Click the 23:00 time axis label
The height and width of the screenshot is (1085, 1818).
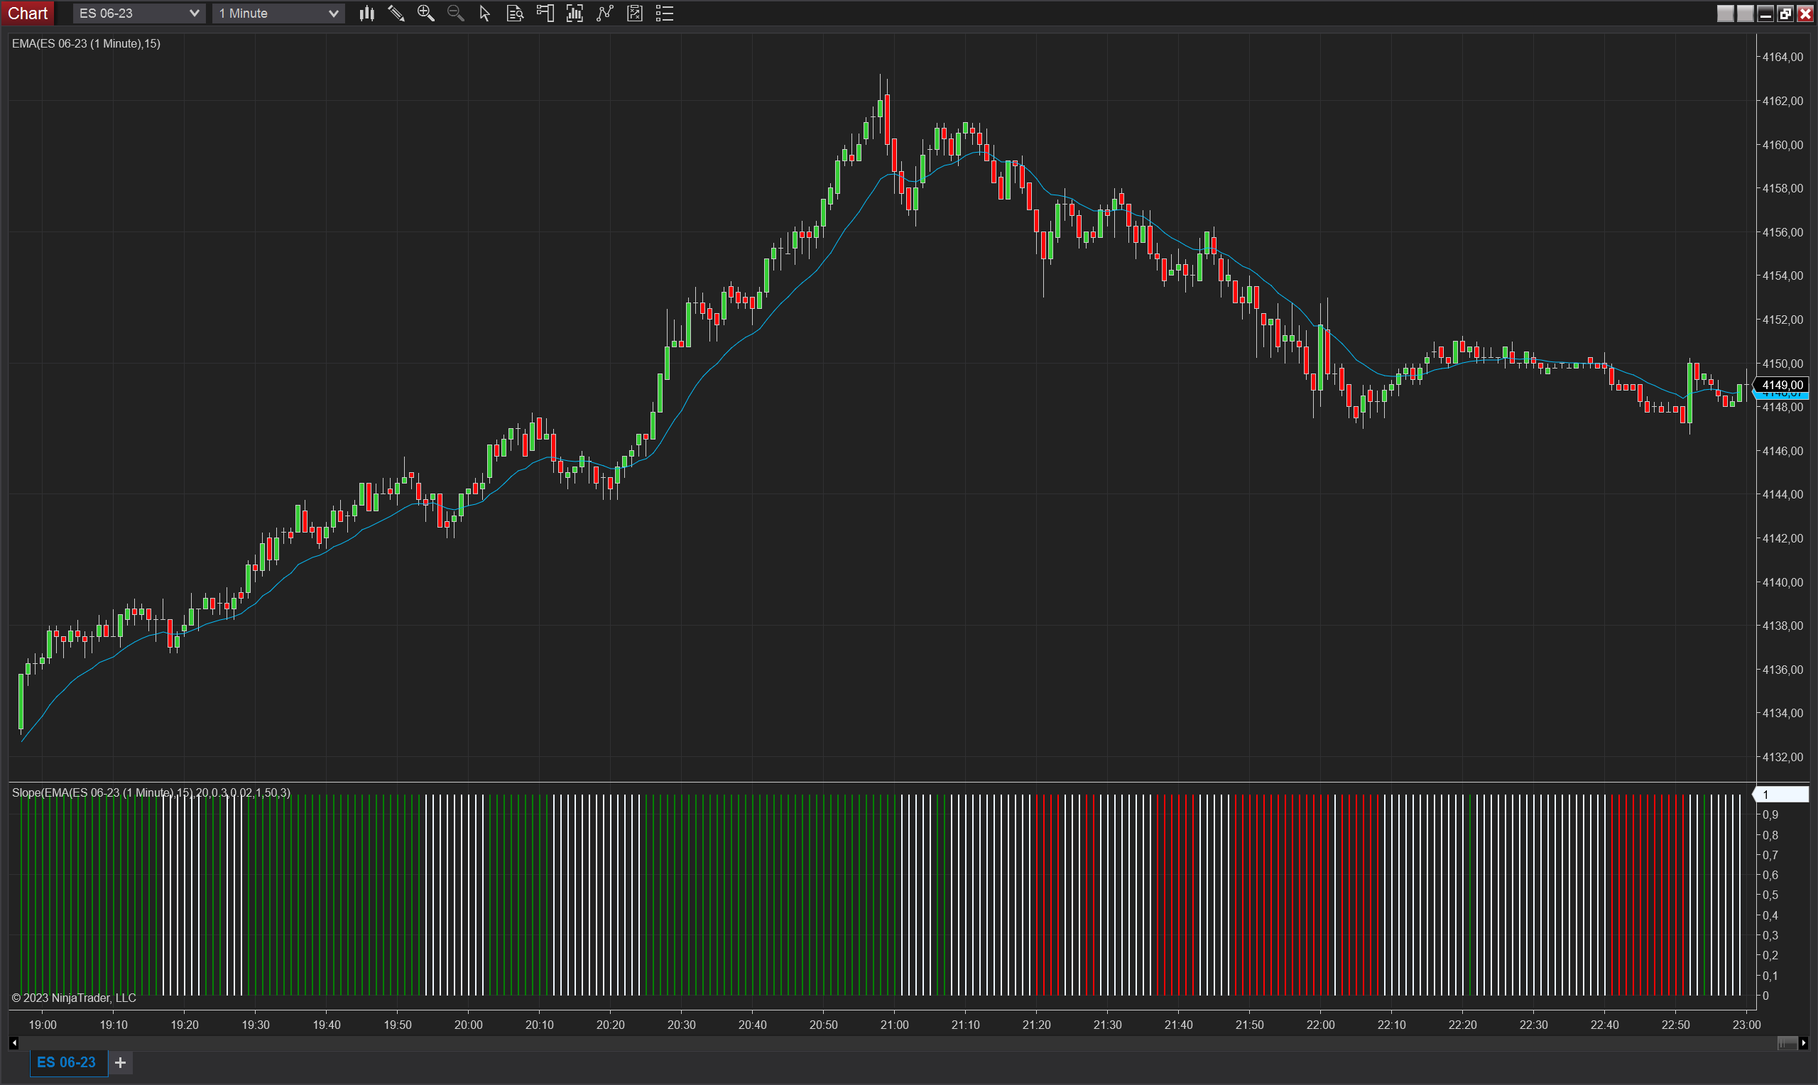(1746, 1025)
